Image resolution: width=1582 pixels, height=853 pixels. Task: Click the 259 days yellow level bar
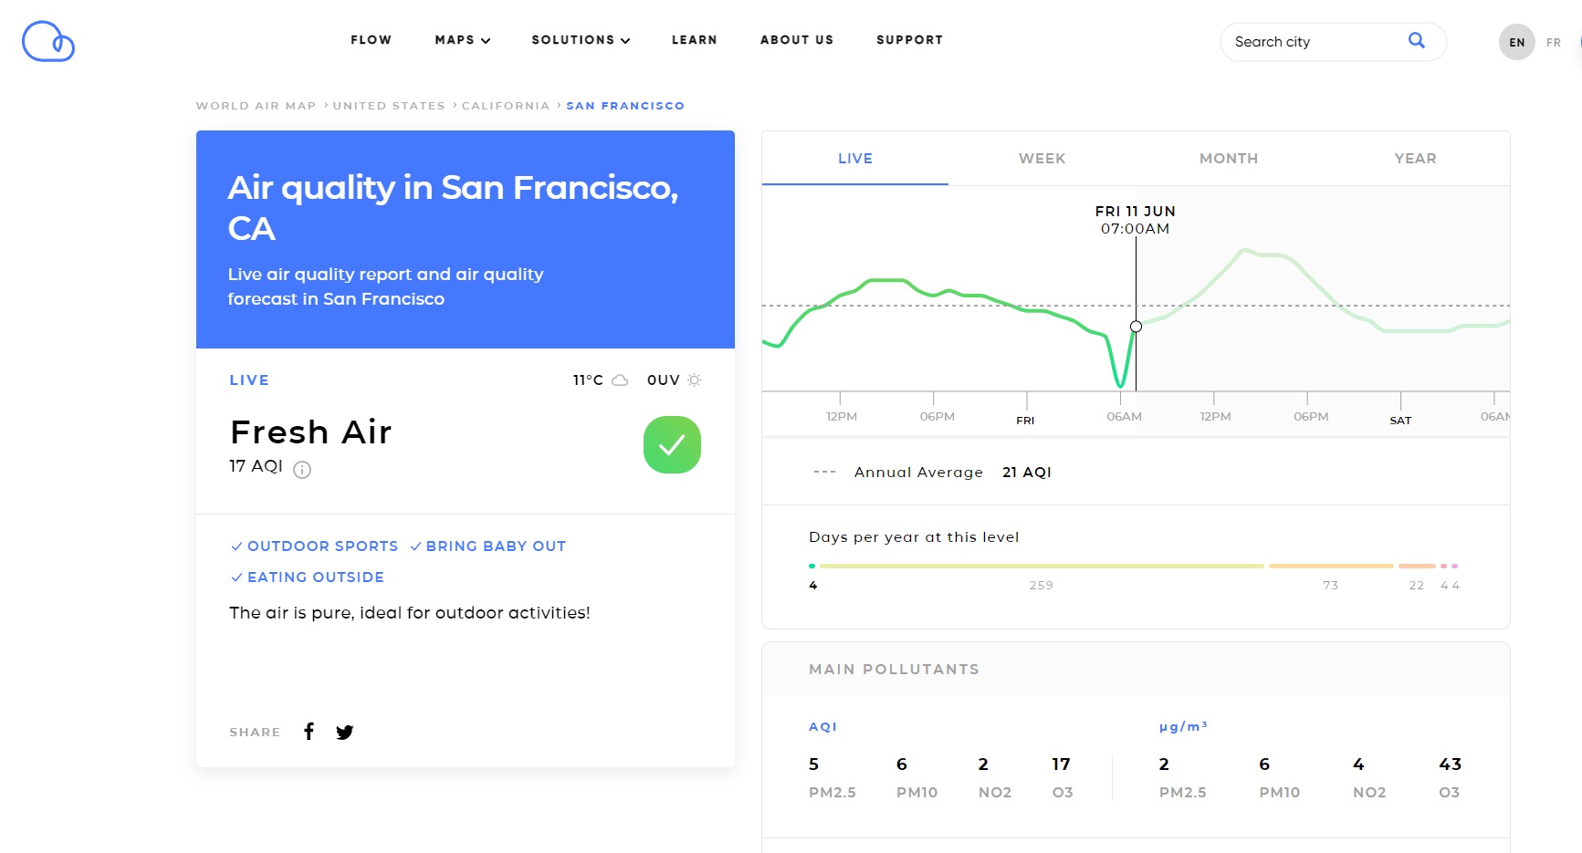1042,566
